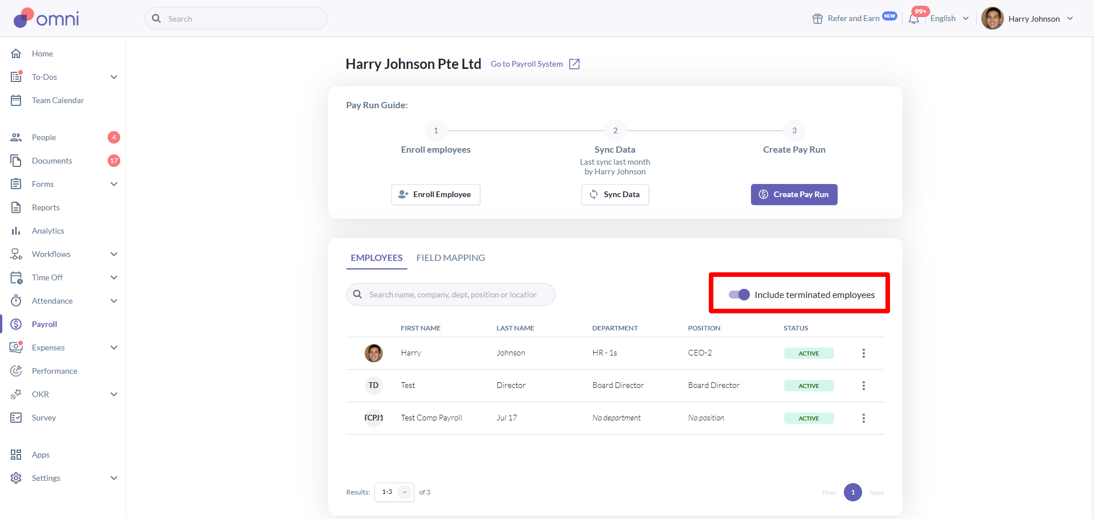This screenshot has height=519, width=1094.
Task: Open actions menu for Test Director row
Action: pyautogui.click(x=864, y=386)
